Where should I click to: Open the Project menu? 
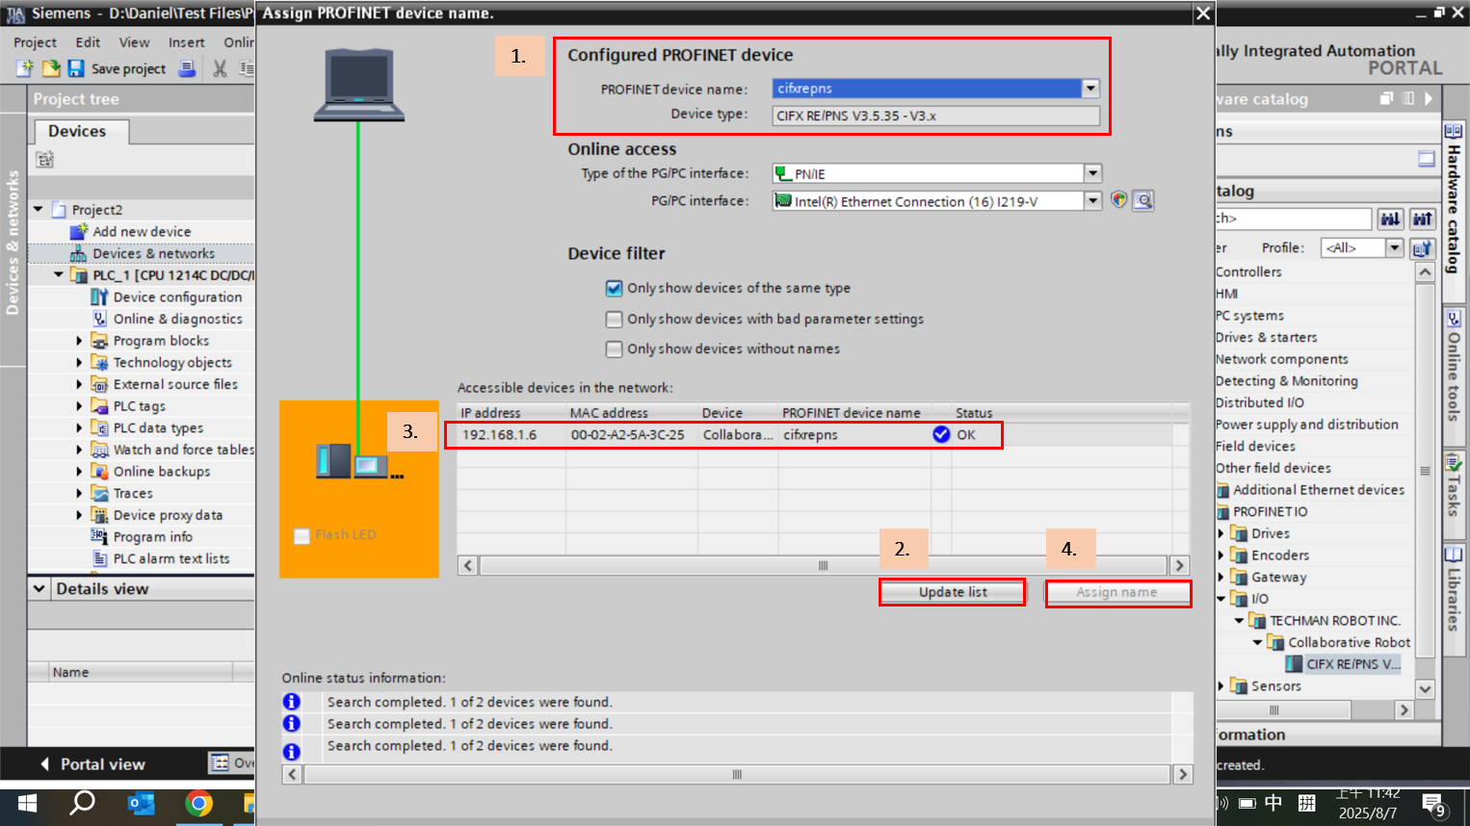pyautogui.click(x=35, y=42)
